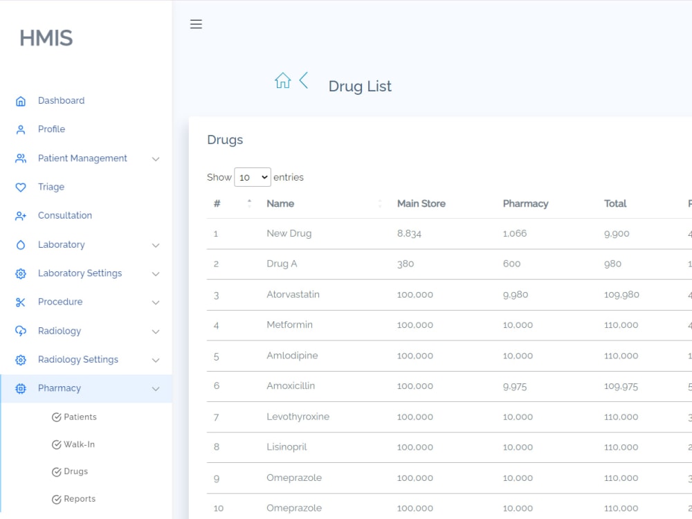The width and height of the screenshot is (692, 519).
Task: Click the New Drug name cell
Action: (x=289, y=233)
